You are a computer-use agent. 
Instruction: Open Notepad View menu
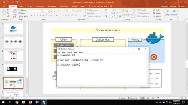(75, 52)
